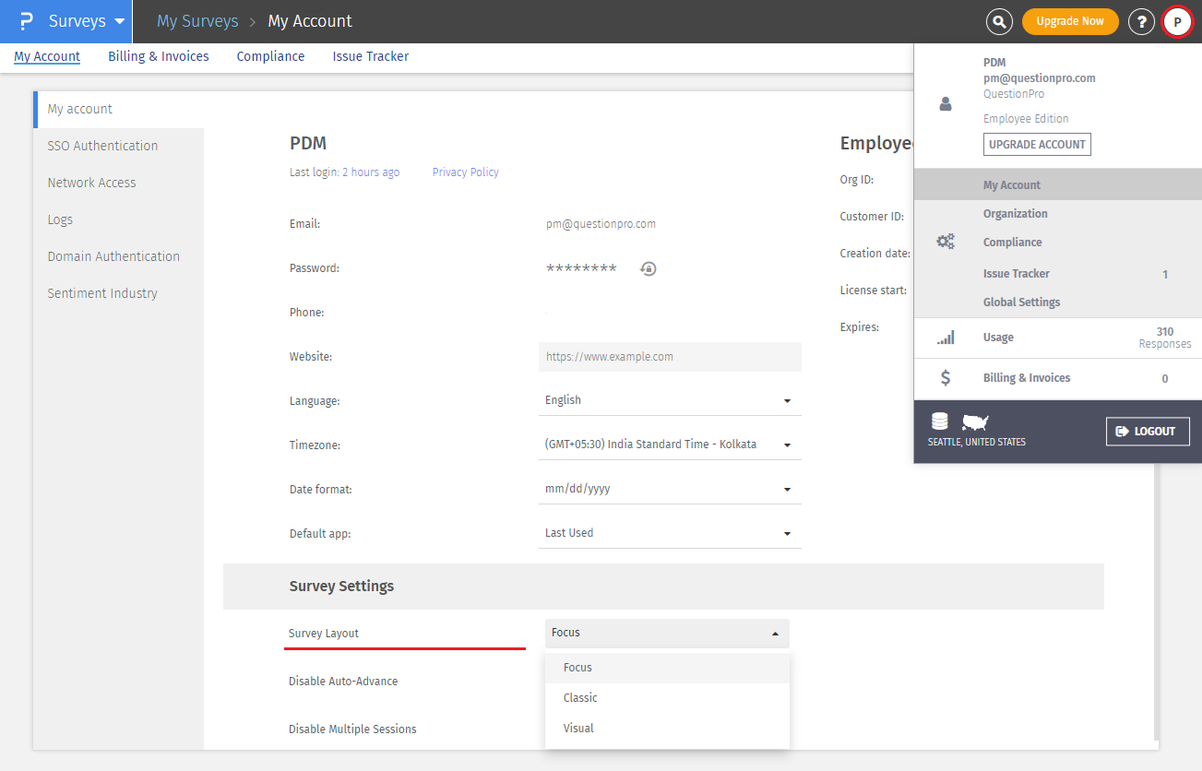Log out using the LOGOUT button
Image resolution: width=1202 pixels, height=771 pixels.
(1148, 431)
